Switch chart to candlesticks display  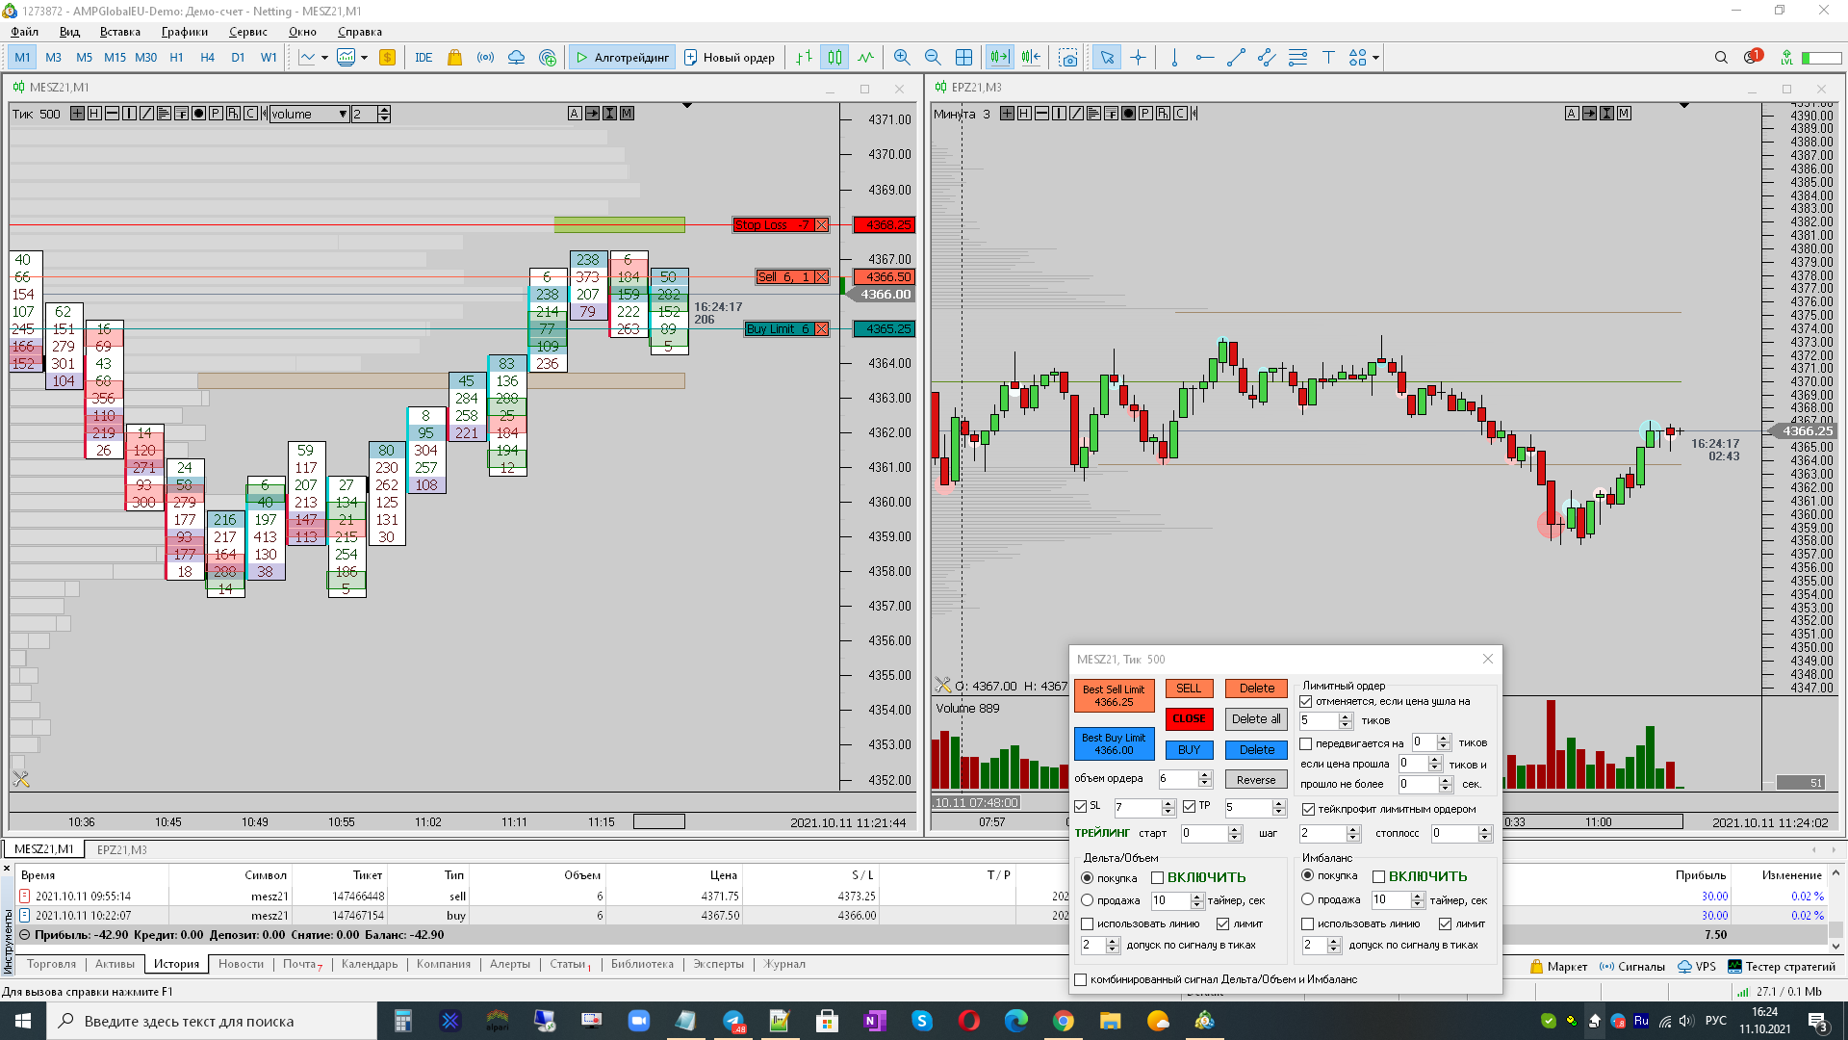pos(834,58)
